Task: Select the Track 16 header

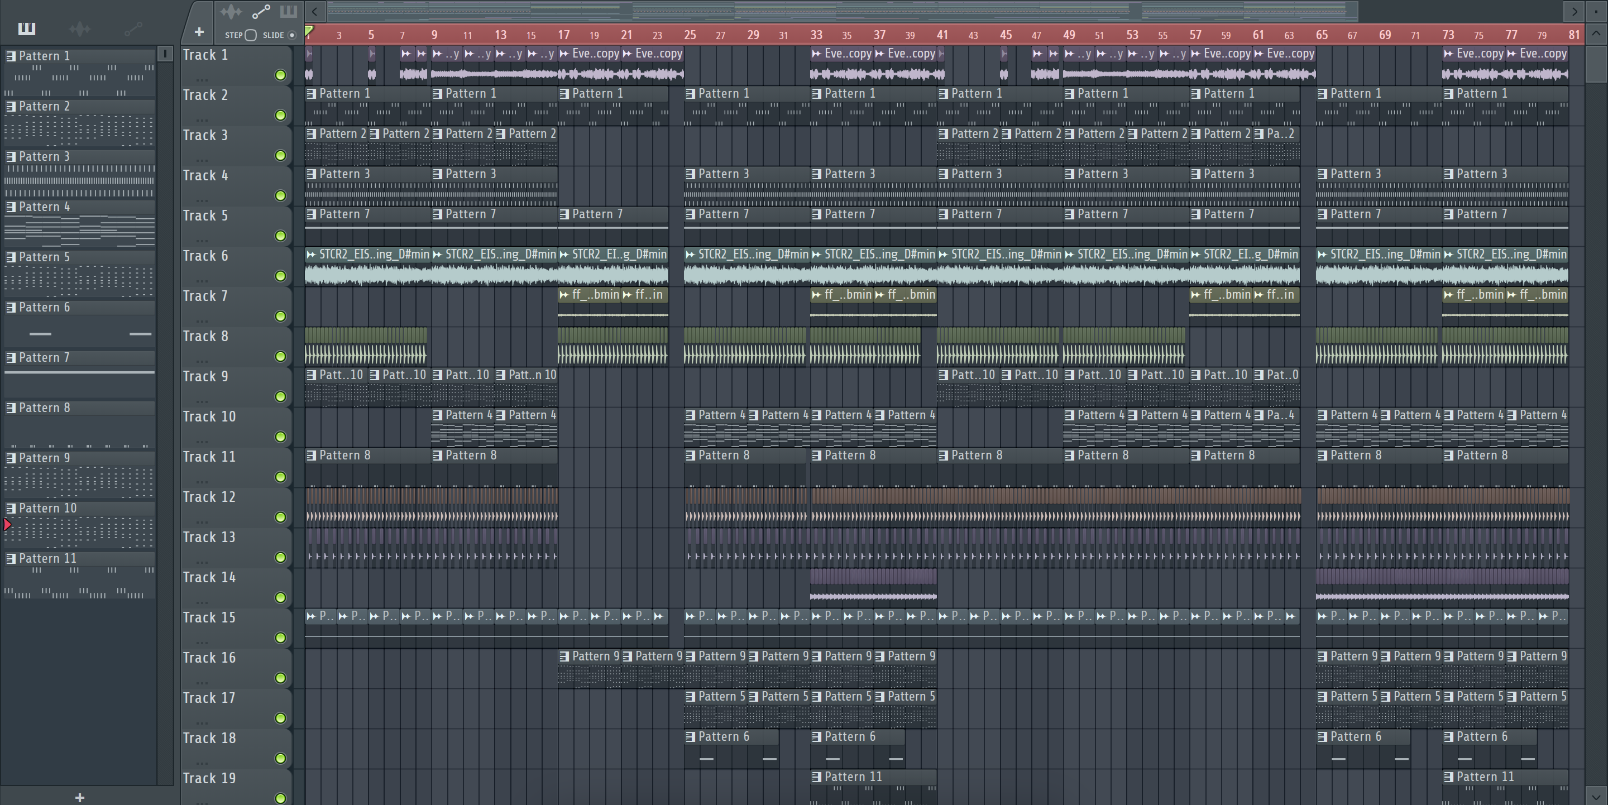Action: tap(236, 668)
